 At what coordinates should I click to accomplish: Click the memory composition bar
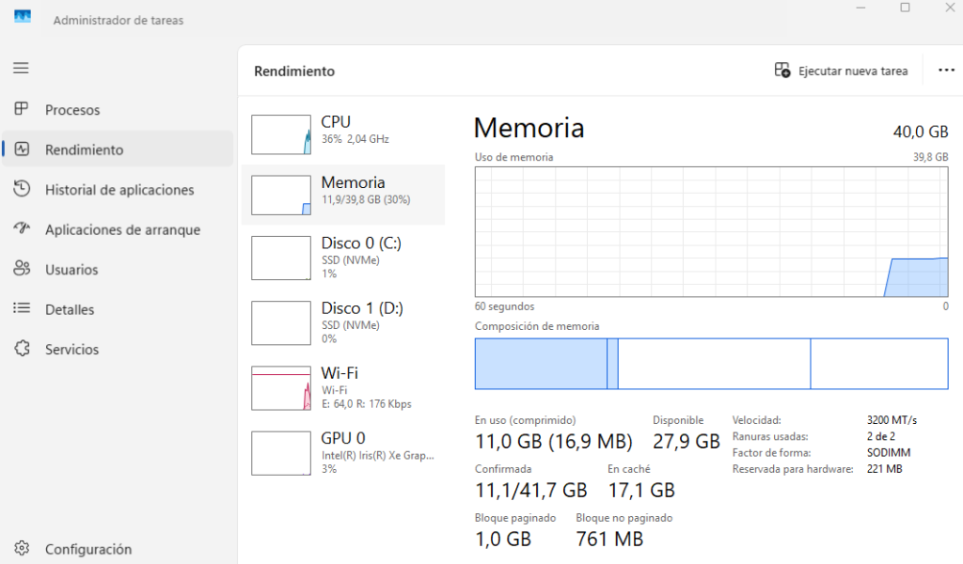711,365
